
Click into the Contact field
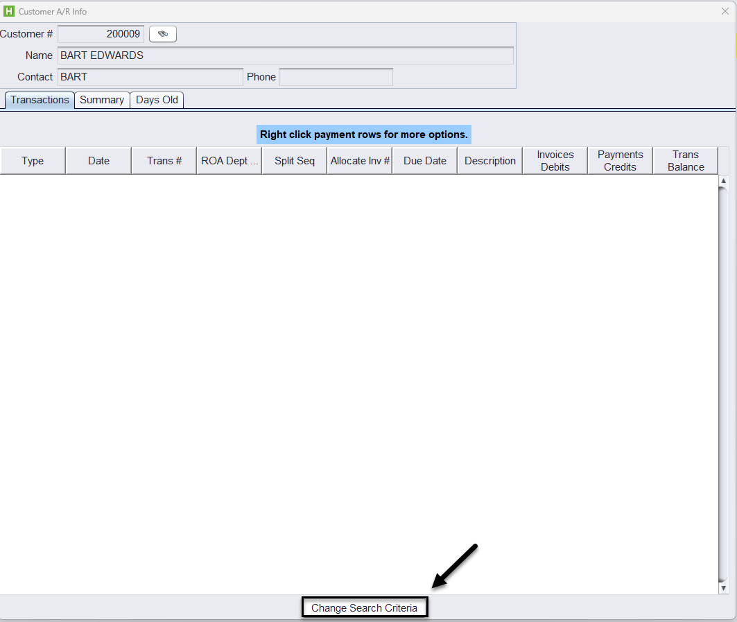click(x=150, y=77)
